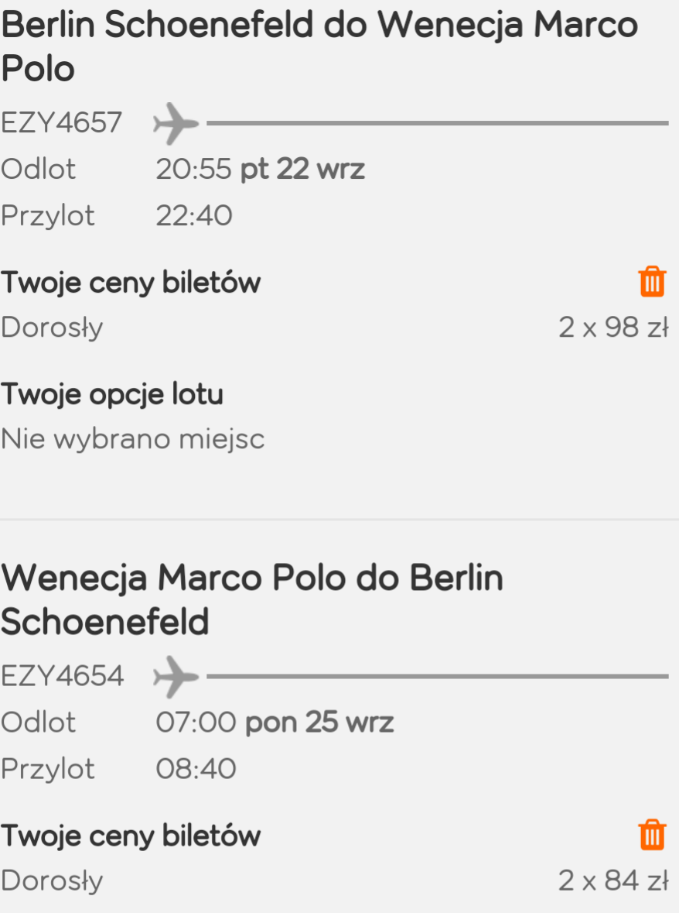Image resolution: width=679 pixels, height=913 pixels.
Task: Click the Twoje opcje lotu heading
Action: pyautogui.click(x=111, y=394)
